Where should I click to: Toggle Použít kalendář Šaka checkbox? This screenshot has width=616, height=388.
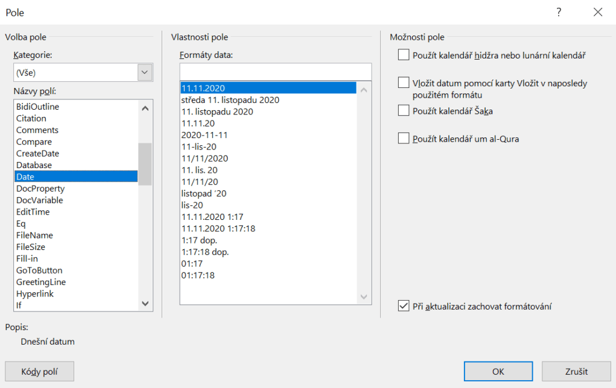(x=404, y=110)
